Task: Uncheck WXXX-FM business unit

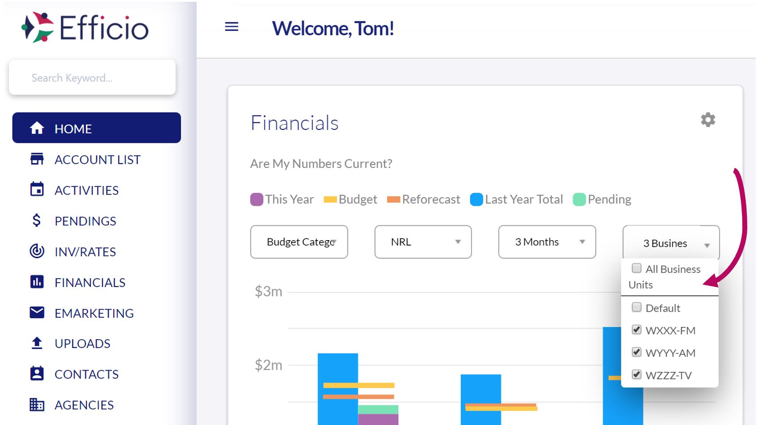Action: [x=637, y=329]
